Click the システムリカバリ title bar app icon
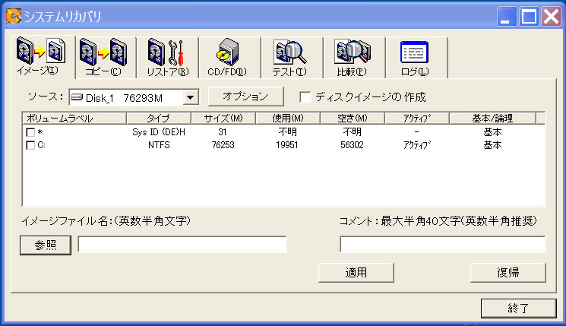The height and width of the screenshot is (326, 566). [x=14, y=16]
